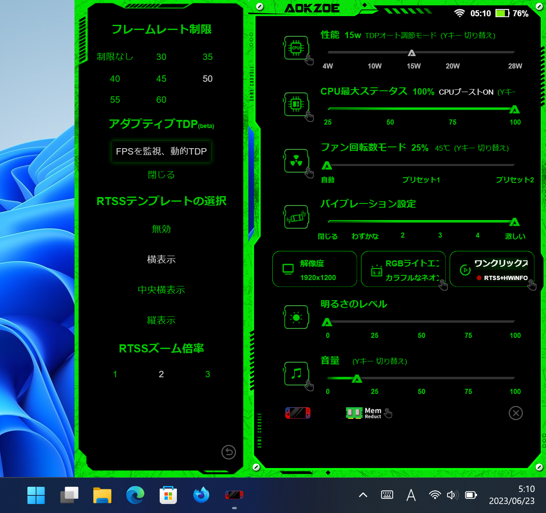The image size is (546, 513).
Task: Click 自動 fan mode label
Action: point(328,180)
